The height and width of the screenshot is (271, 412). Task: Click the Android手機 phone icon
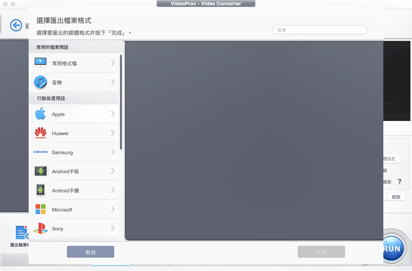pyautogui.click(x=40, y=190)
